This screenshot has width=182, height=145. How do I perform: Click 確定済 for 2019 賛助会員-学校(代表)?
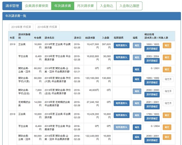pyautogui.click(x=168, y=79)
